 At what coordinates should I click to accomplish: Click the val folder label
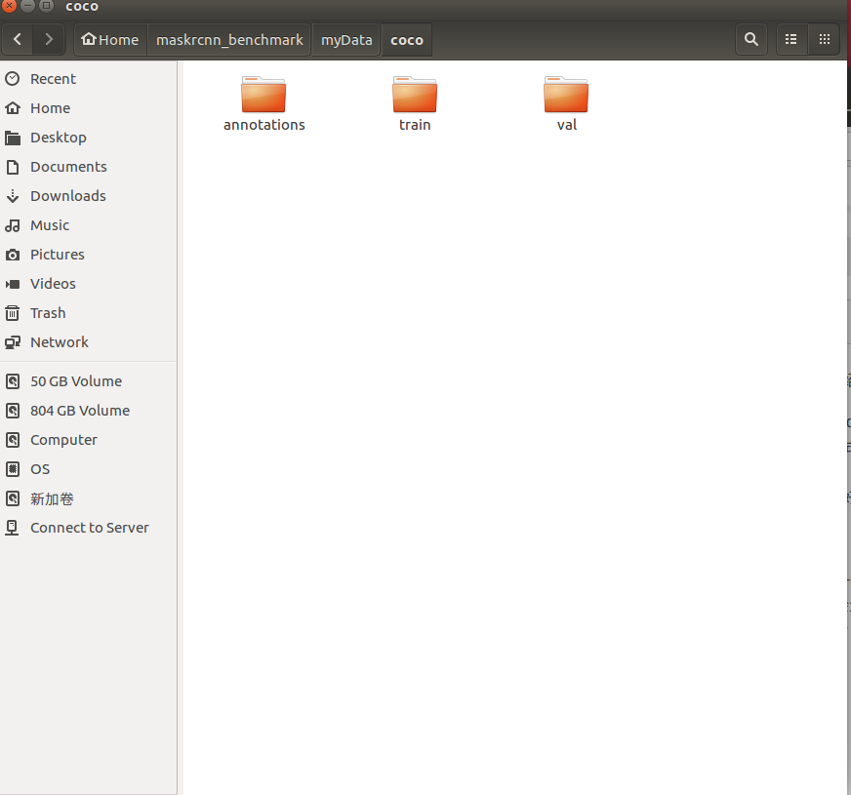567,125
